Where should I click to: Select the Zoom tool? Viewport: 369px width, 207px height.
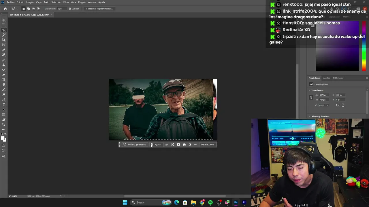click(x=4, y=125)
